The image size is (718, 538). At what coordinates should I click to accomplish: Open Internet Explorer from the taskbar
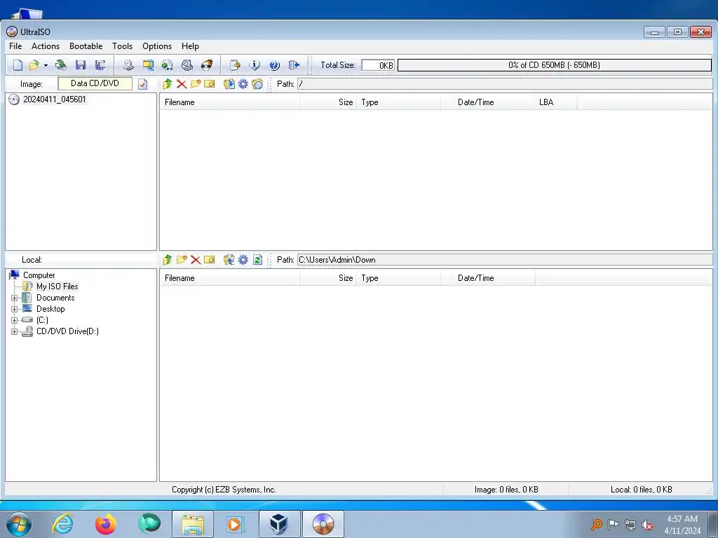pos(62,524)
